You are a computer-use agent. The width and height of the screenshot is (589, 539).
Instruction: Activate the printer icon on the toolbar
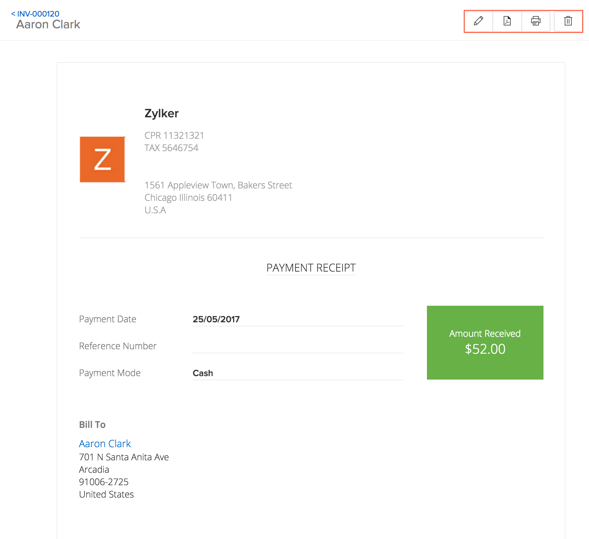tap(536, 21)
